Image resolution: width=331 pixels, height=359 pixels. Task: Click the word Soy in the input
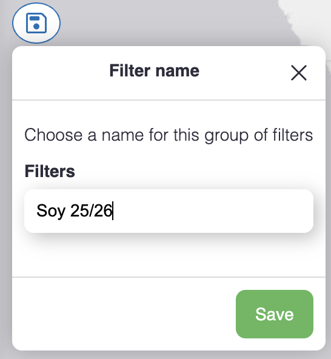50,211
